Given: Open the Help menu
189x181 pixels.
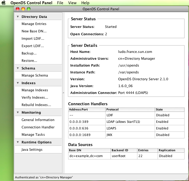Looking at the screenshot, I should click(x=85, y=3).
